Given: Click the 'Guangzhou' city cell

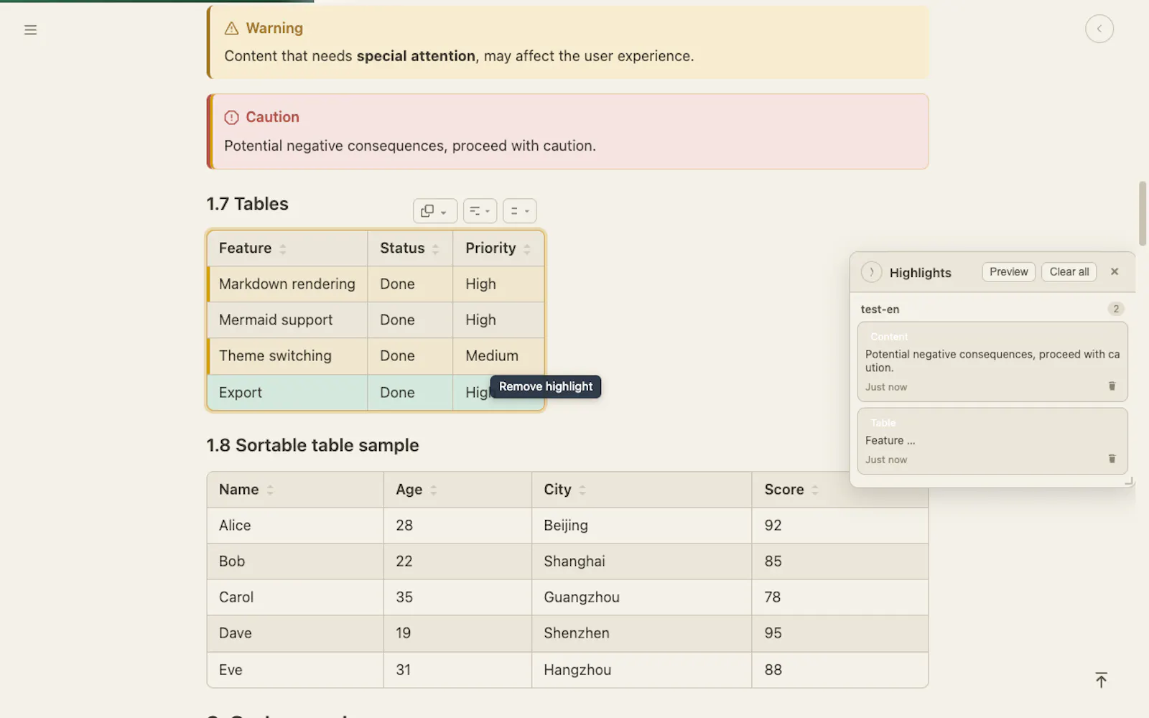Looking at the screenshot, I should [x=641, y=597].
